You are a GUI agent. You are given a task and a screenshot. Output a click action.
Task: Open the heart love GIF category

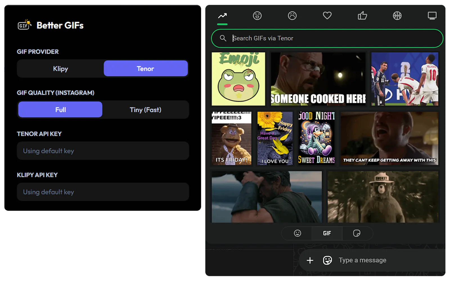click(x=327, y=16)
